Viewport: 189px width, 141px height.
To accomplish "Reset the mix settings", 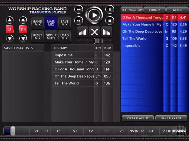I will tap(38, 37).
